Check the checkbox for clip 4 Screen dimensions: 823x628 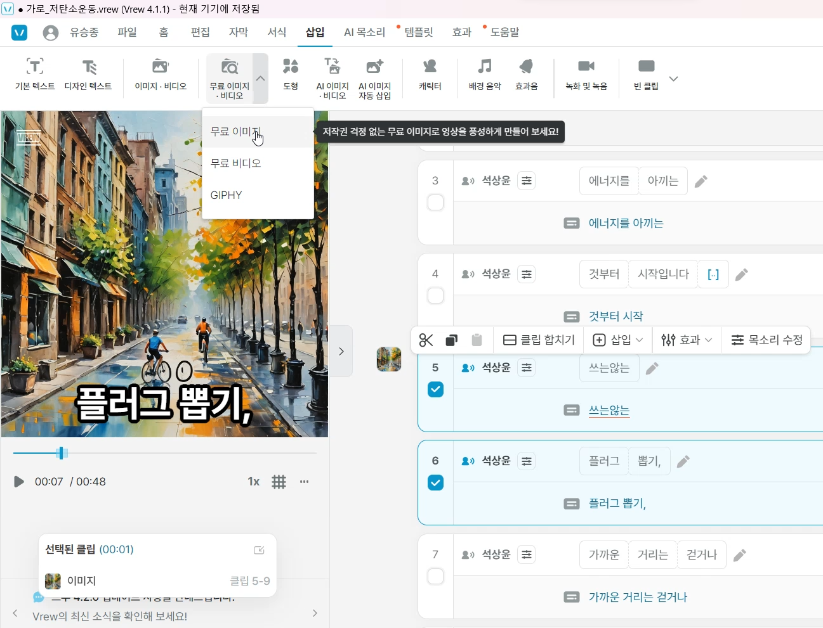pyautogui.click(x=435, y=296)
